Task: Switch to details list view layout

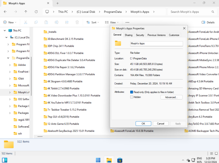Action: pos(211,153)
